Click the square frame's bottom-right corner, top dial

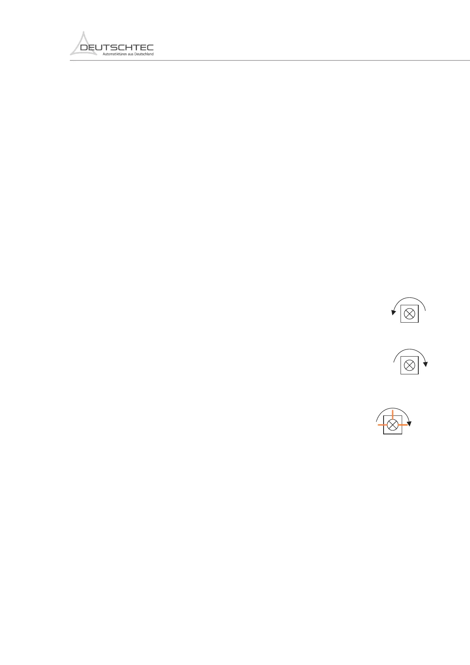[x=418, y=322]
